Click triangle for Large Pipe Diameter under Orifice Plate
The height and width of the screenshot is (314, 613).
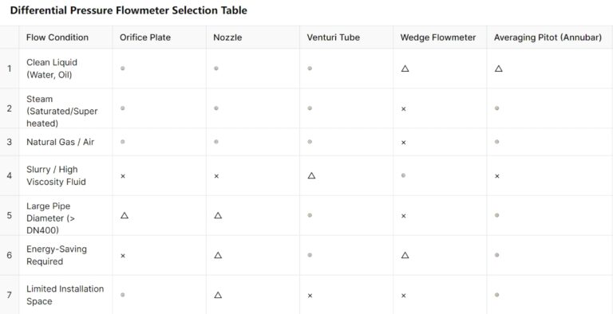click(x=125, y=216)
